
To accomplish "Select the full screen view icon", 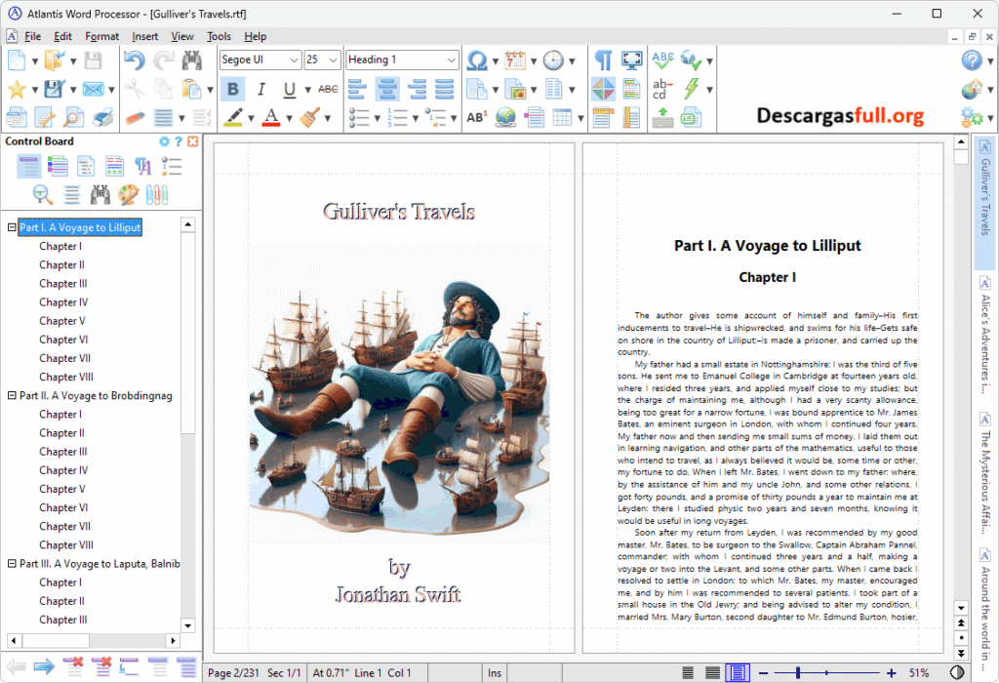I will click(x=631, y=59).
